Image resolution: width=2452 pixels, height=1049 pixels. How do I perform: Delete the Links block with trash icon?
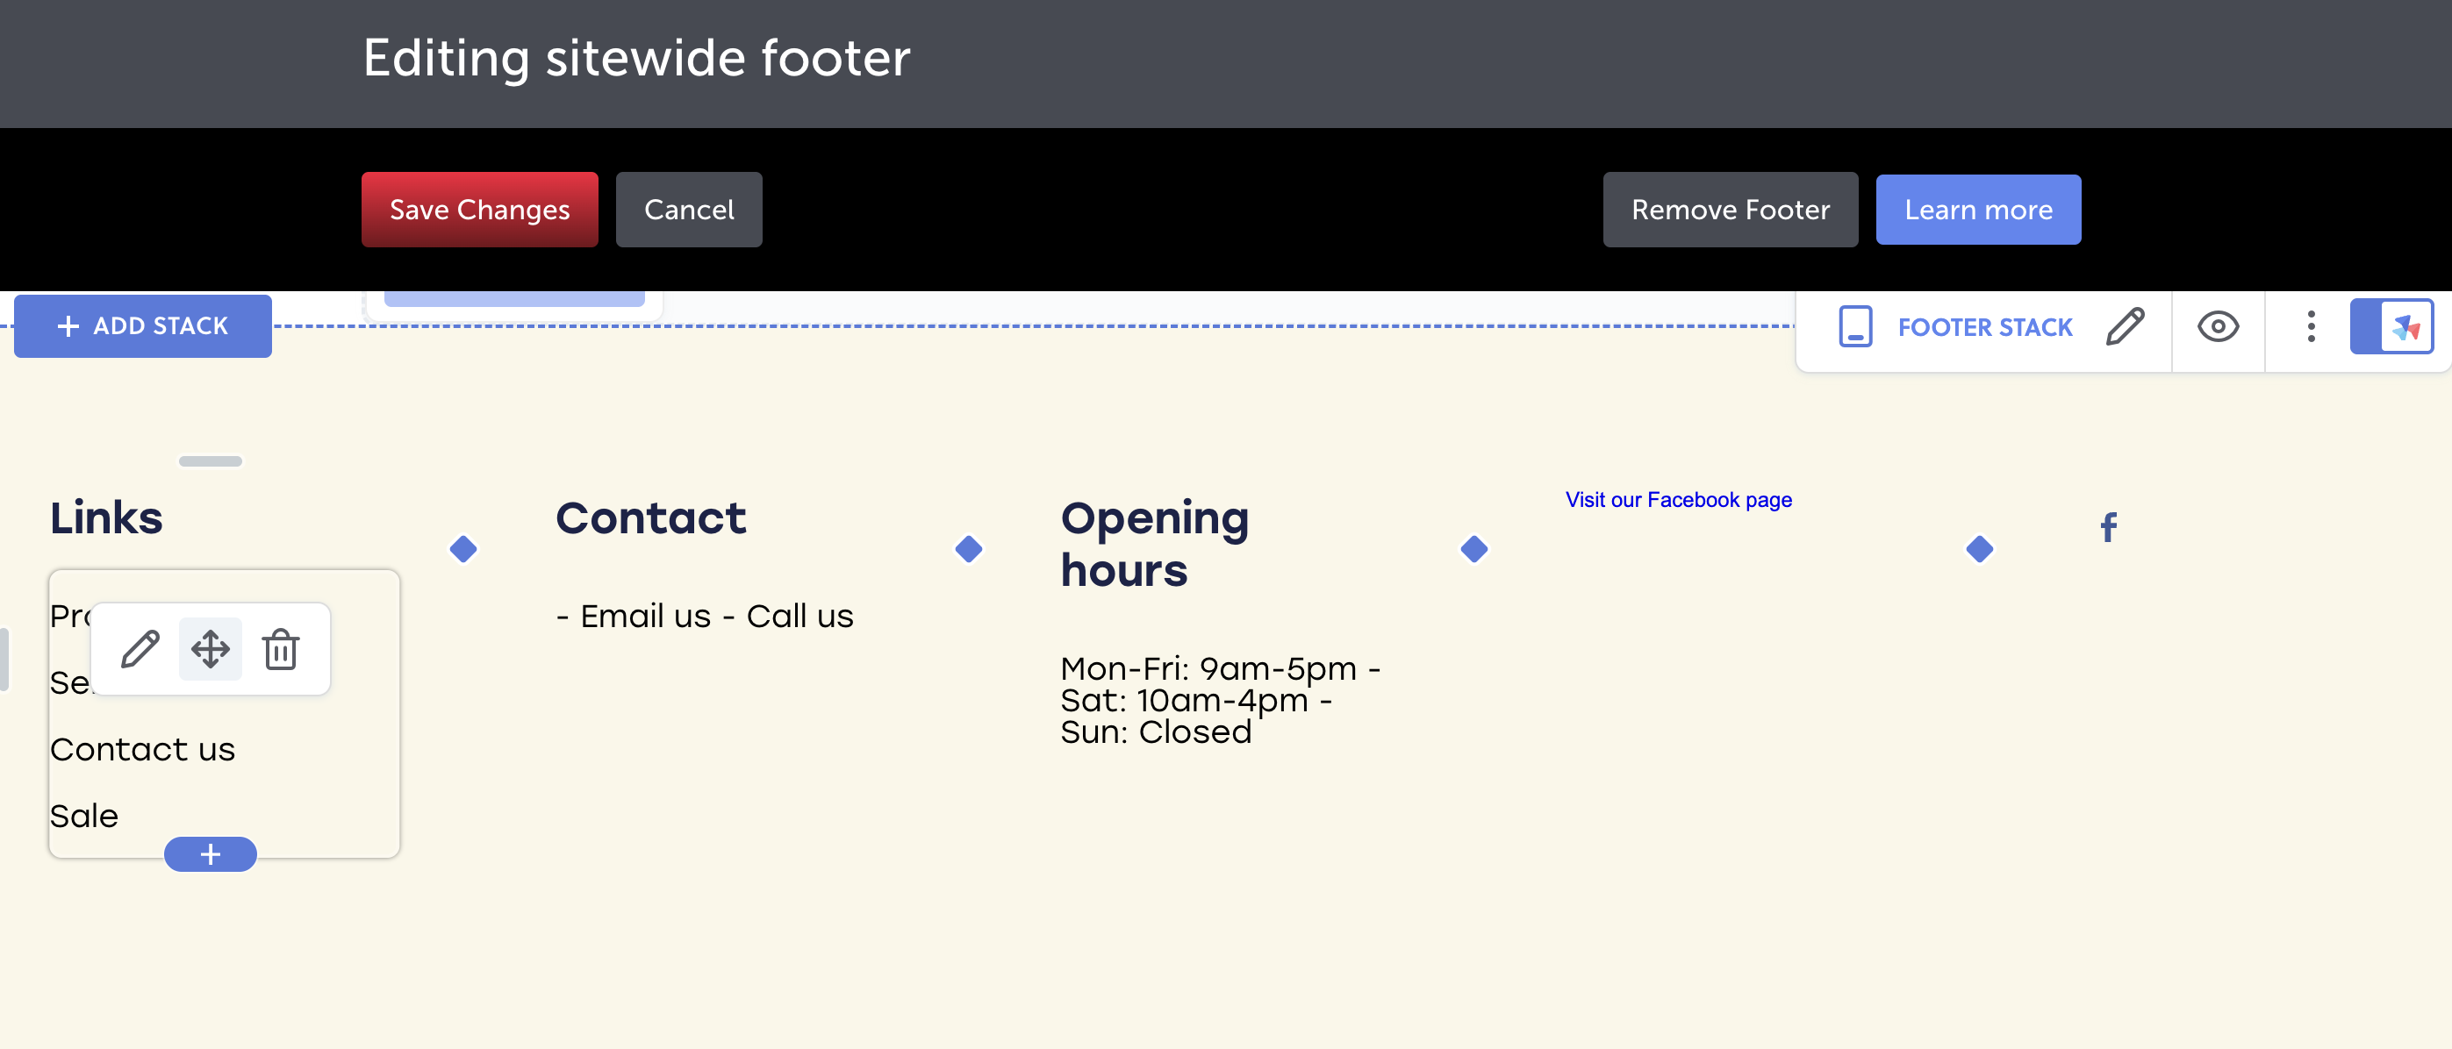click(x=281, y=650)
